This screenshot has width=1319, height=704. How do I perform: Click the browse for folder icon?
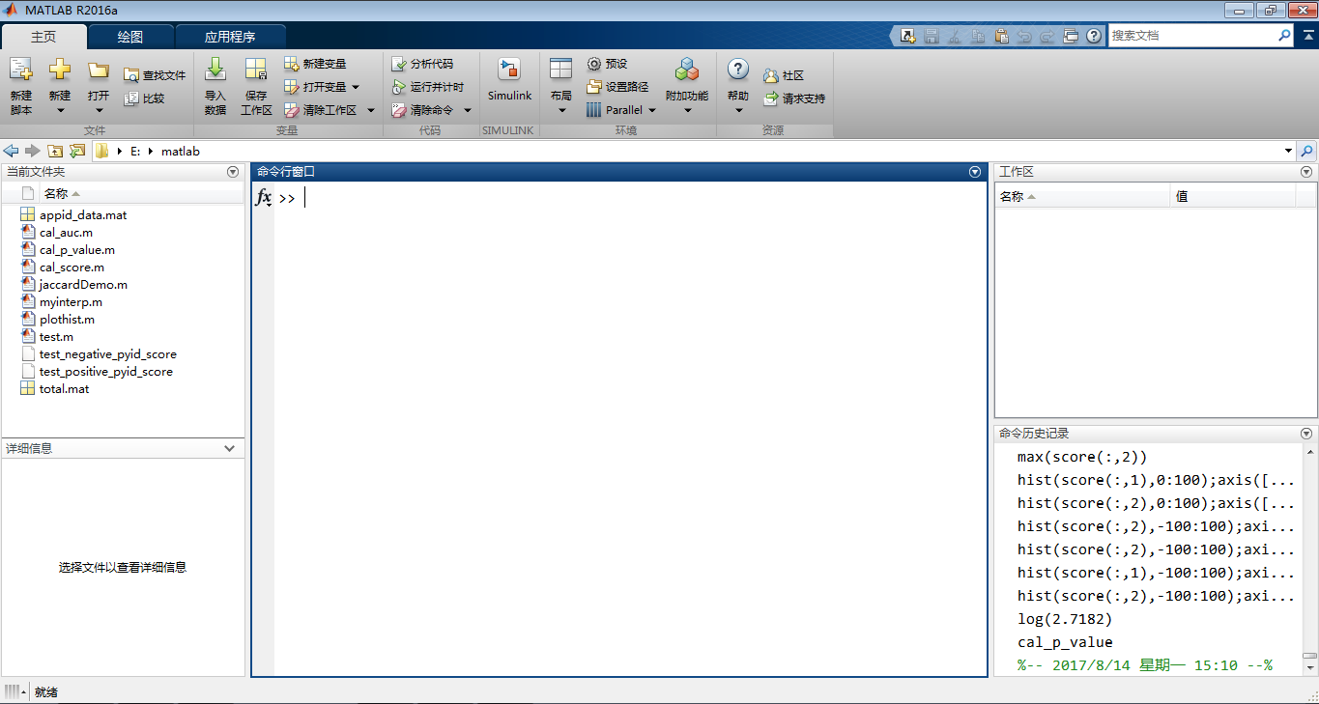click(77, 151)
